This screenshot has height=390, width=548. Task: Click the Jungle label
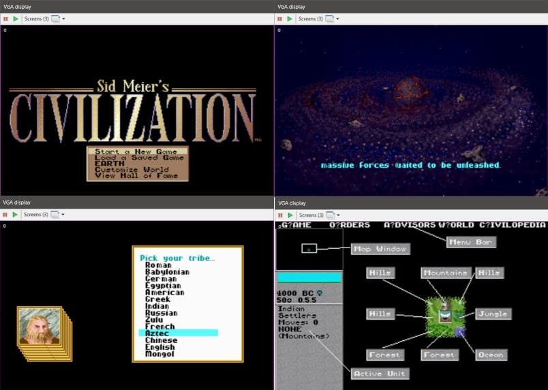click(493, 314)
